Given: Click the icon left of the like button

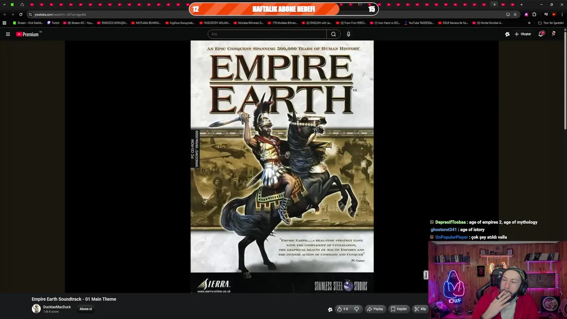Looking at the screenshot, I should (330, 309).
